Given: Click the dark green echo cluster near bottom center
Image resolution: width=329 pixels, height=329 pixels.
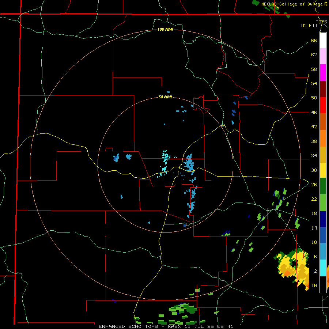Looking at the screenshot, I should tap(183, 309).
